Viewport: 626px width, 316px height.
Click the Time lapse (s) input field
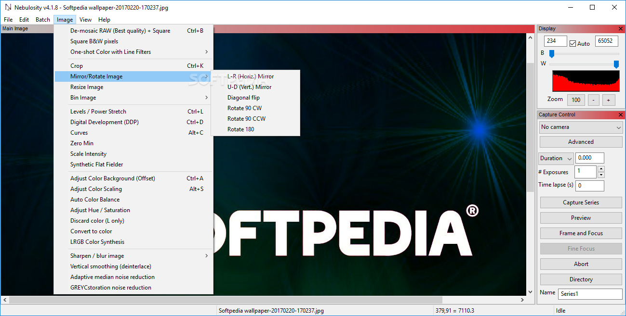(589, 186)
